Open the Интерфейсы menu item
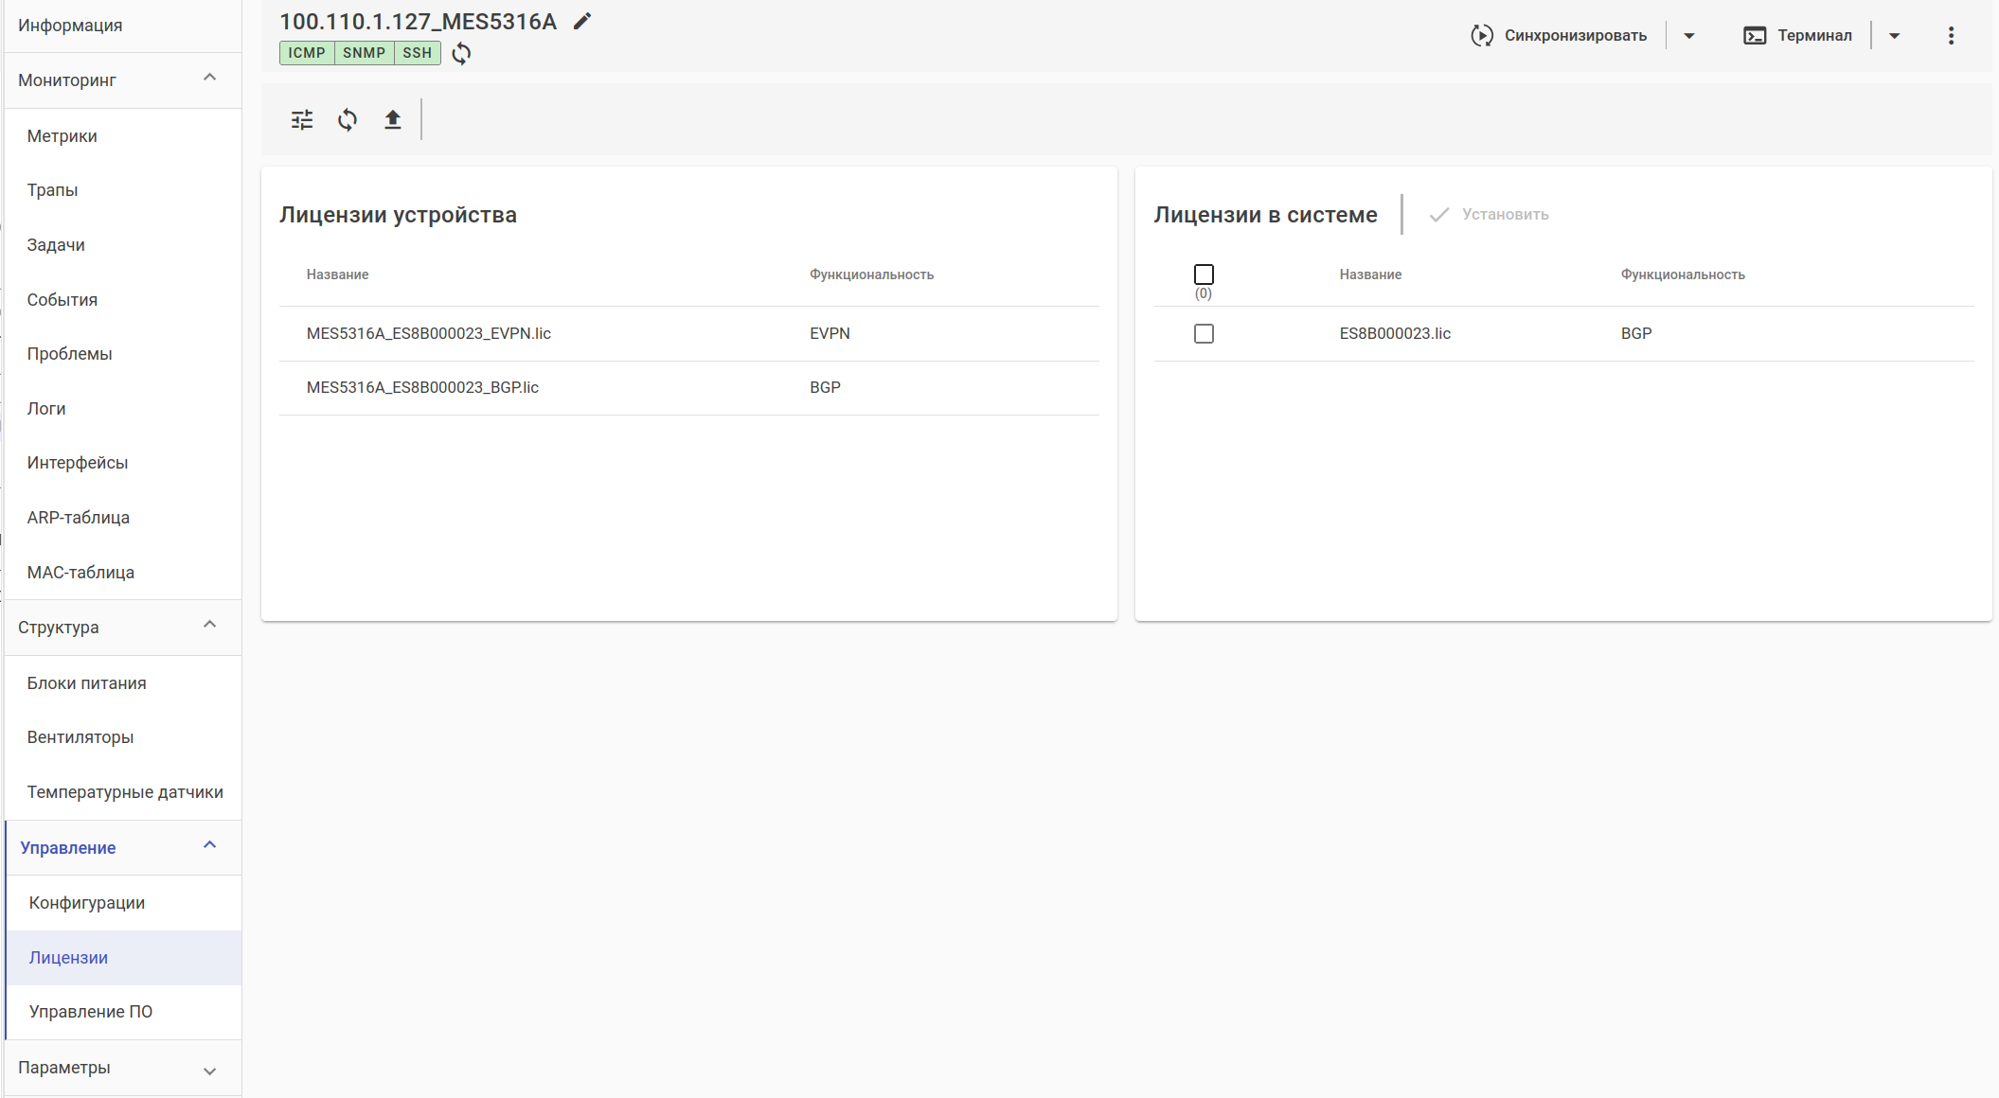This screenshot has width=1999, height=1098. coord(78,463)
